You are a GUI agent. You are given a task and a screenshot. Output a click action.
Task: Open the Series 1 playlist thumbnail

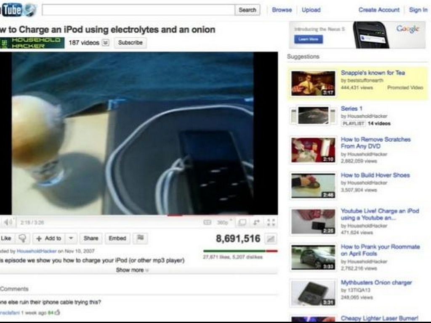[x=313, y=116]
